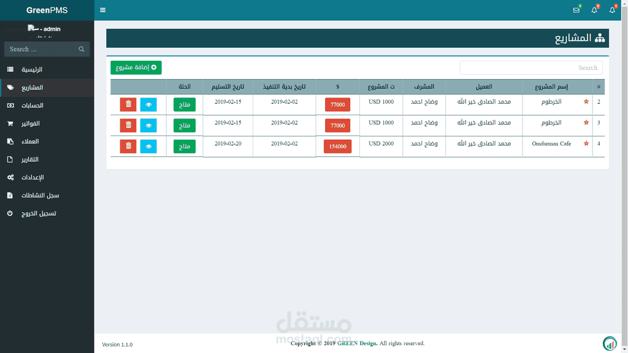View project row 3 with eye button
This screenshot has height=353, width=628.
pyautogui.click(x=148, y=125)
